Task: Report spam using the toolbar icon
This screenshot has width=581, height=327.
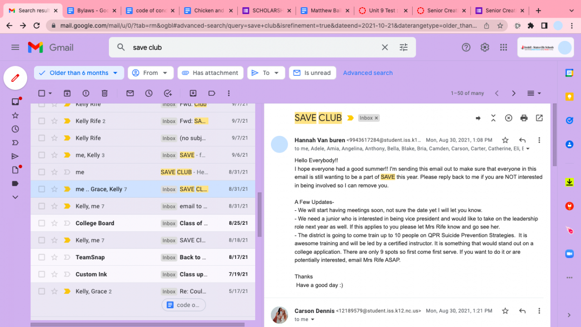Action: point(86,93)
